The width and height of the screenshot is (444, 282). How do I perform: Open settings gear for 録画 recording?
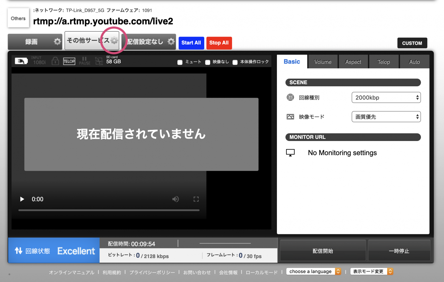57,42
